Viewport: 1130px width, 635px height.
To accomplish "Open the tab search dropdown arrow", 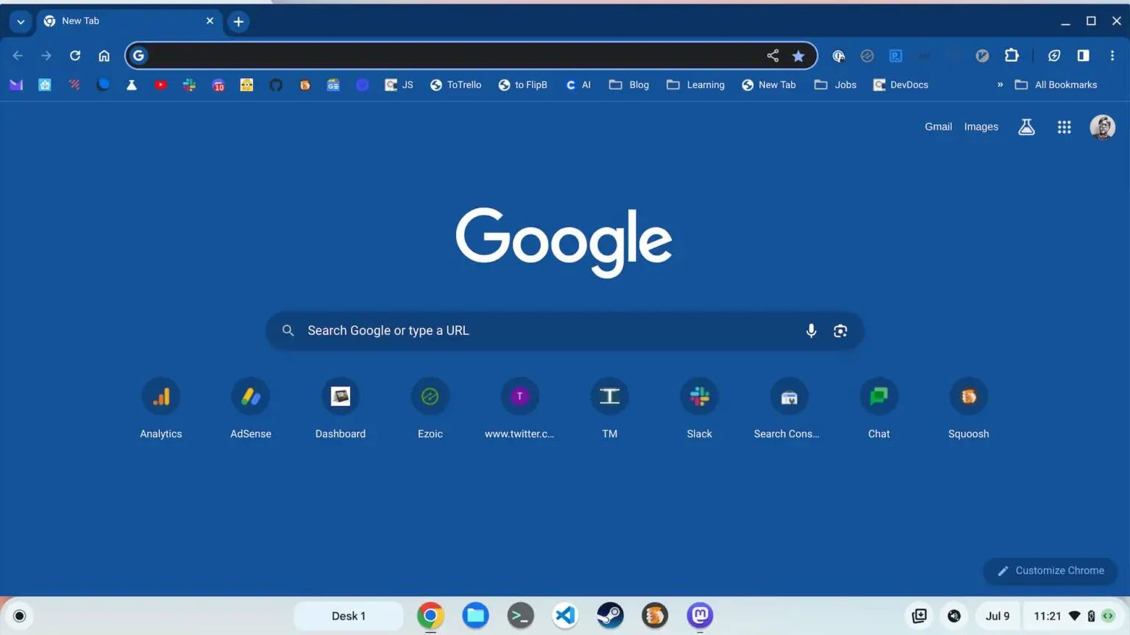I will point(21,21).
